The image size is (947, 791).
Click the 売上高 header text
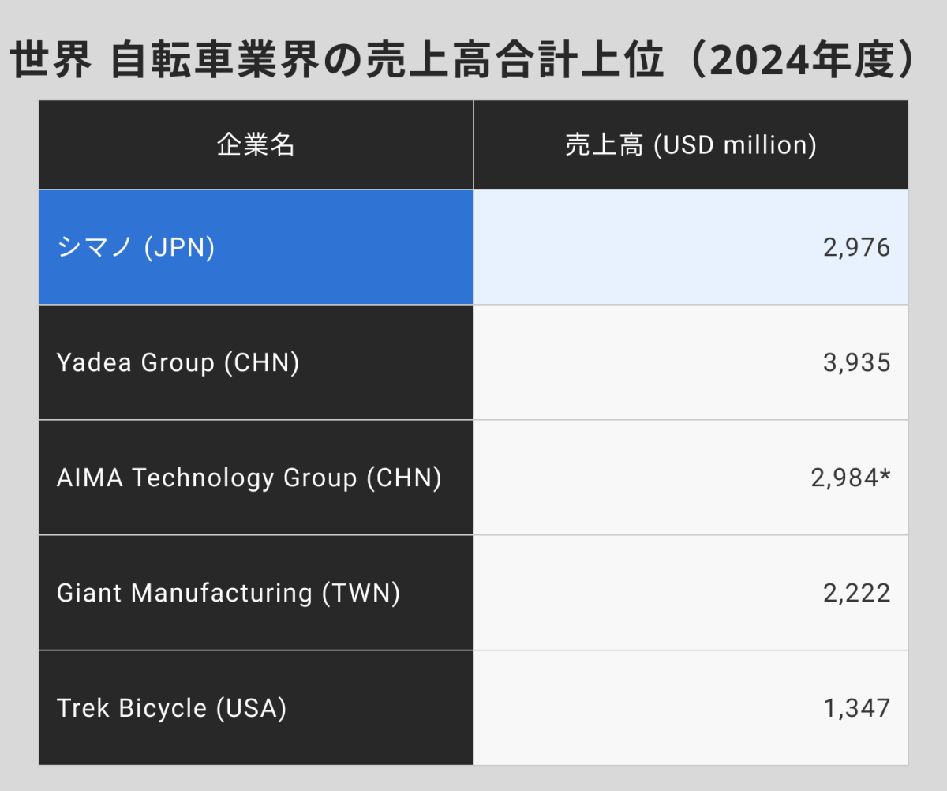[605, 145]
